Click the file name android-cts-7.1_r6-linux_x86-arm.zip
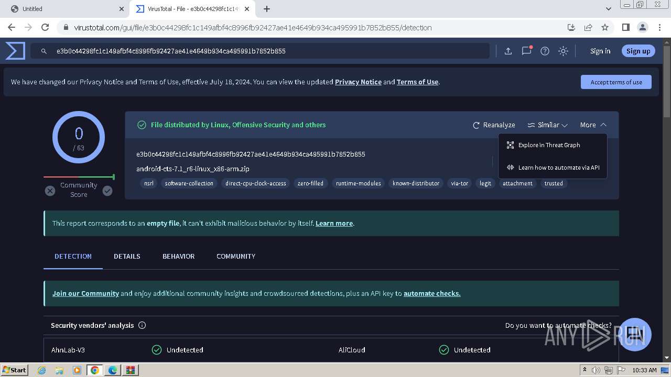The image size is (671, 377). (193, 169)
